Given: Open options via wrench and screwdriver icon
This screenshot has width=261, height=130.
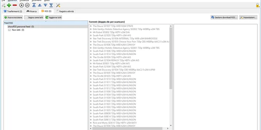Looking at the screenshot, I should [58, 5].
